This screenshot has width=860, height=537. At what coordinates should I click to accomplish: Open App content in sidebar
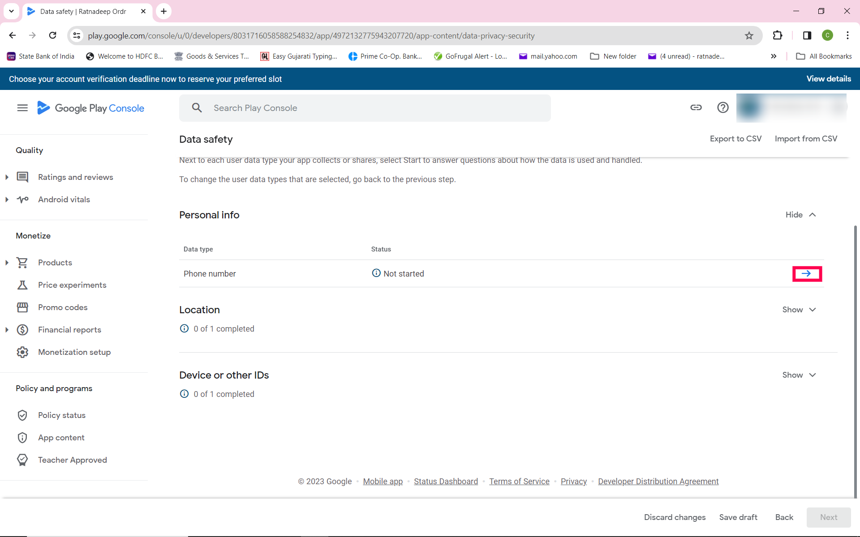(61, 438)
